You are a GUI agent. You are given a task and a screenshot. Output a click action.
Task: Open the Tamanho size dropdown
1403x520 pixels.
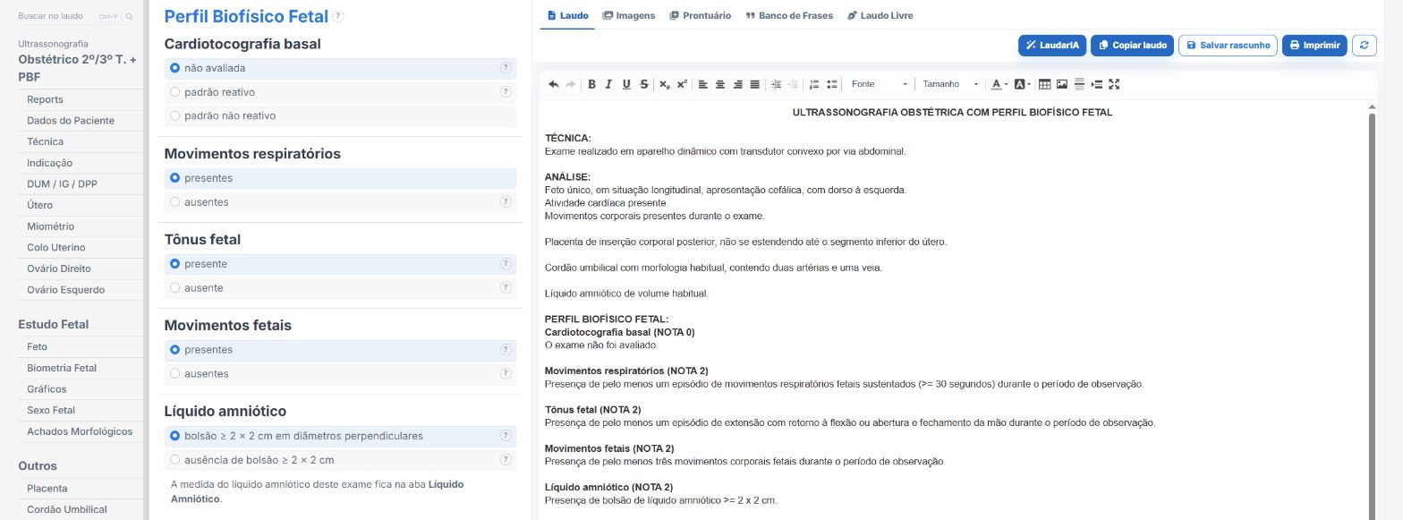pyautogui.click(x=950, y=84)
